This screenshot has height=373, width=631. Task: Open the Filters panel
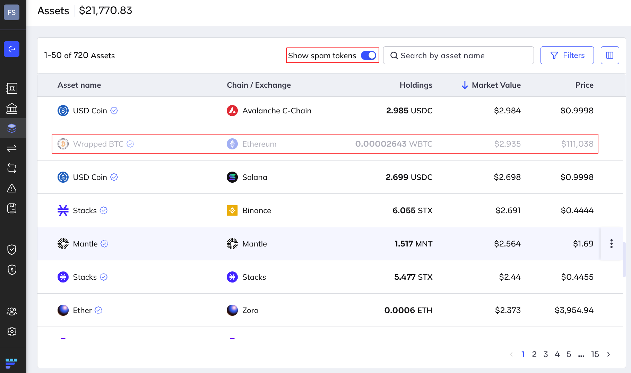point(567,55)
